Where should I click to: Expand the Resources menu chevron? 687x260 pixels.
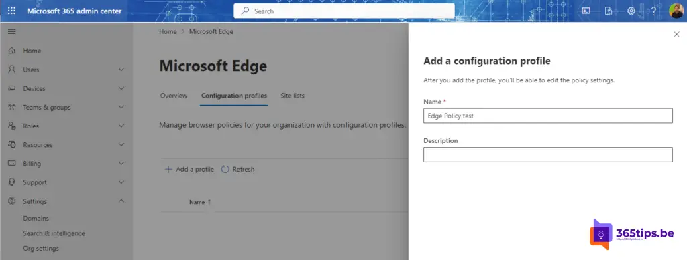pyautogui.click(x=121, y=144)
